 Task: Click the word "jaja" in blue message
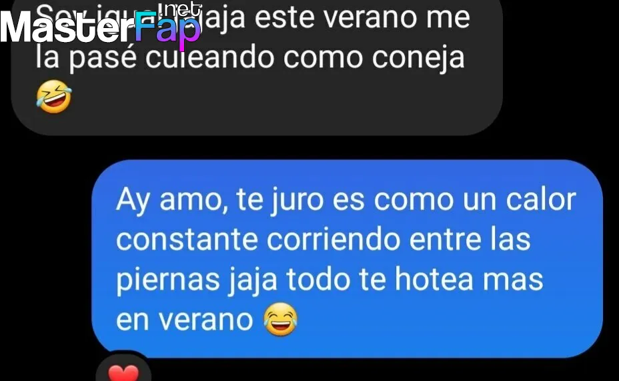click(x=253, y=281)
